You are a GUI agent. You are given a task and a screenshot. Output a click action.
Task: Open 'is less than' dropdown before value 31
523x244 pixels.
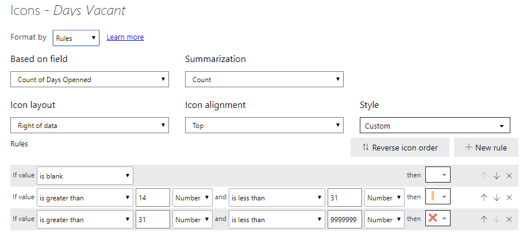point(277,197)
